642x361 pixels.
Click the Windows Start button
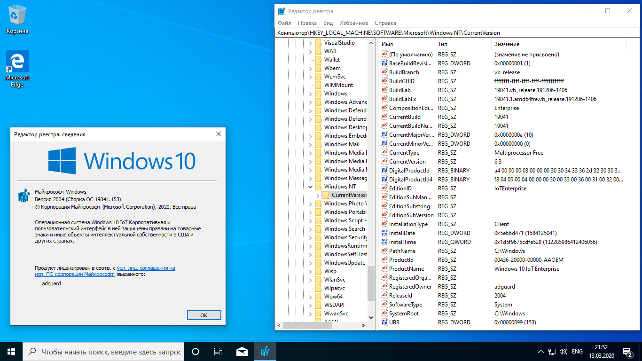pyautogui.click(x=11, y=352)
